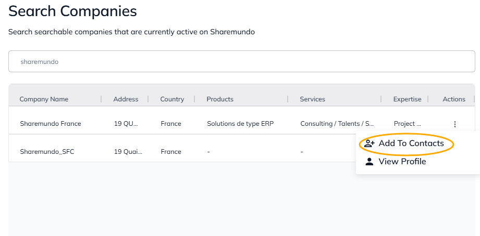Click the Solutions de type ERP products cell
Image resolution: width=480 pixels, height=236 pixels.
pos(240,124)
